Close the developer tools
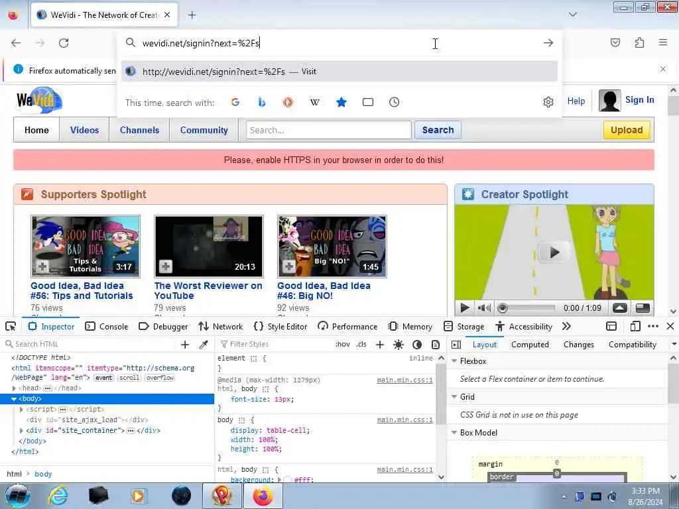The width and height of the screenshot is (679, 509). [x=670, y=326]
